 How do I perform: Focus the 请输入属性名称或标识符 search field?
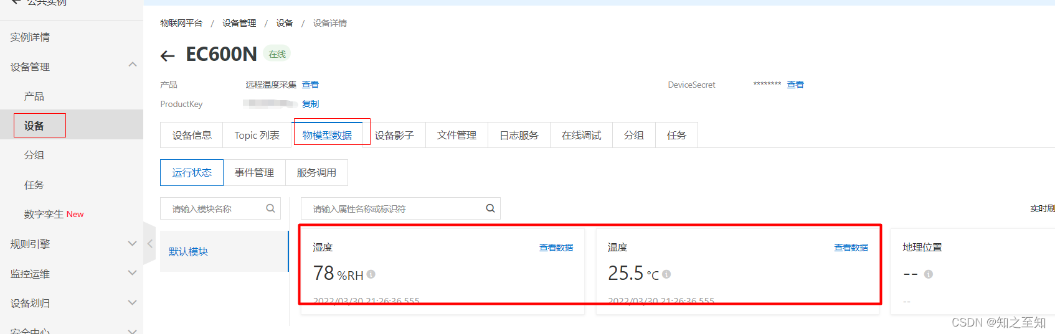pyautogui.click(x=400, y=208)
